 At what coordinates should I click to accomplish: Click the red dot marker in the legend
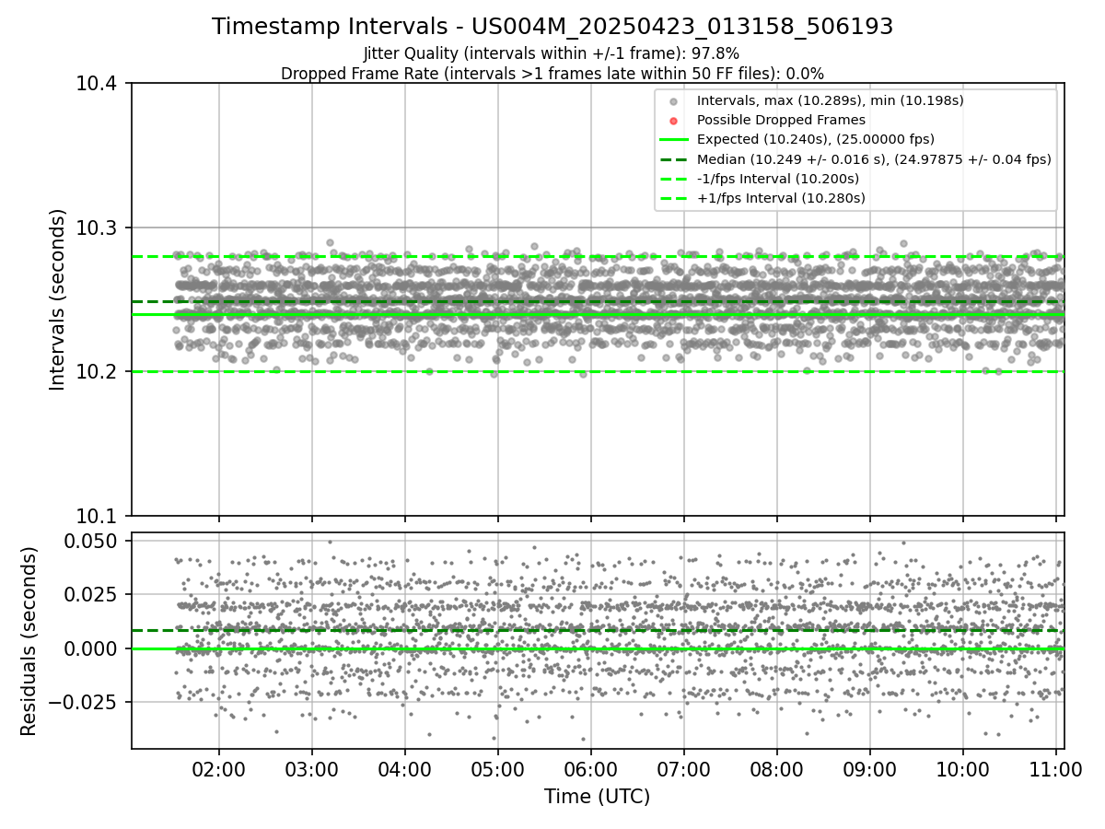673,121
